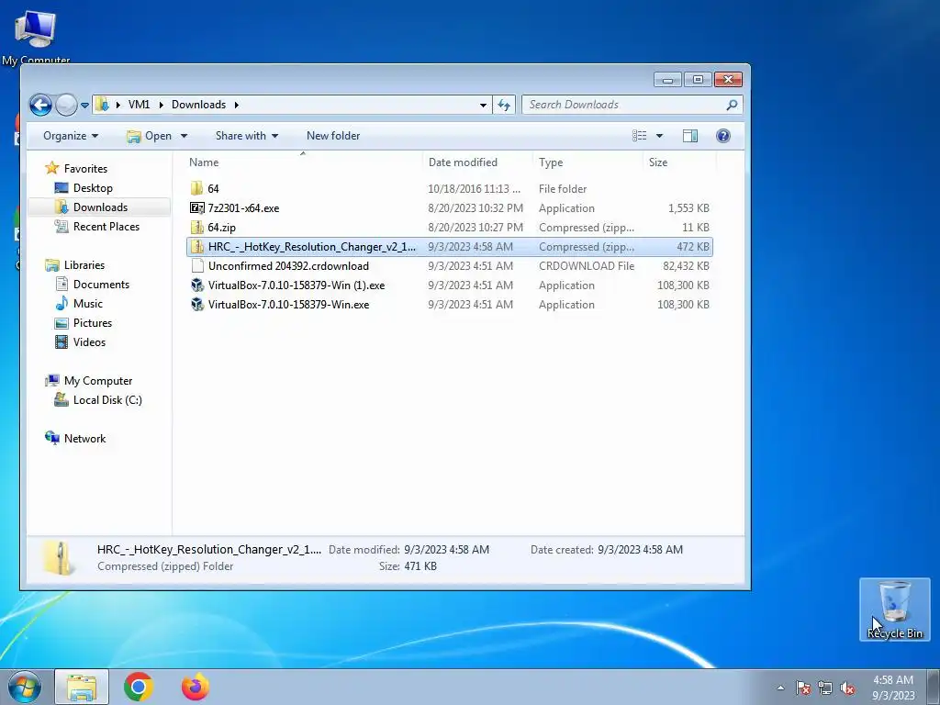Click the folder icon in the address bar
Screen dimensions: 940x705
click(103, 105)
